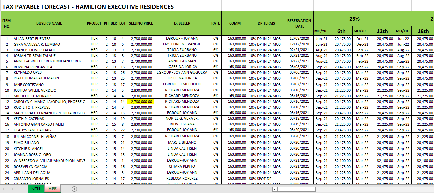This screenshot has width=434, height=193.
Task: Select the PH column header
Action: 106,23
